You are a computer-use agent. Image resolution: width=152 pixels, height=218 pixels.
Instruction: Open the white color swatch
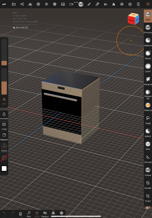coord(4,168)
